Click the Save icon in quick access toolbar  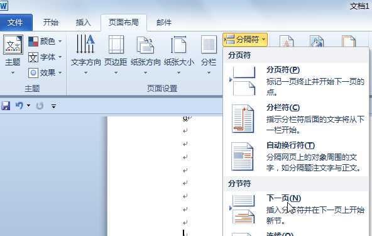(6, 106)
